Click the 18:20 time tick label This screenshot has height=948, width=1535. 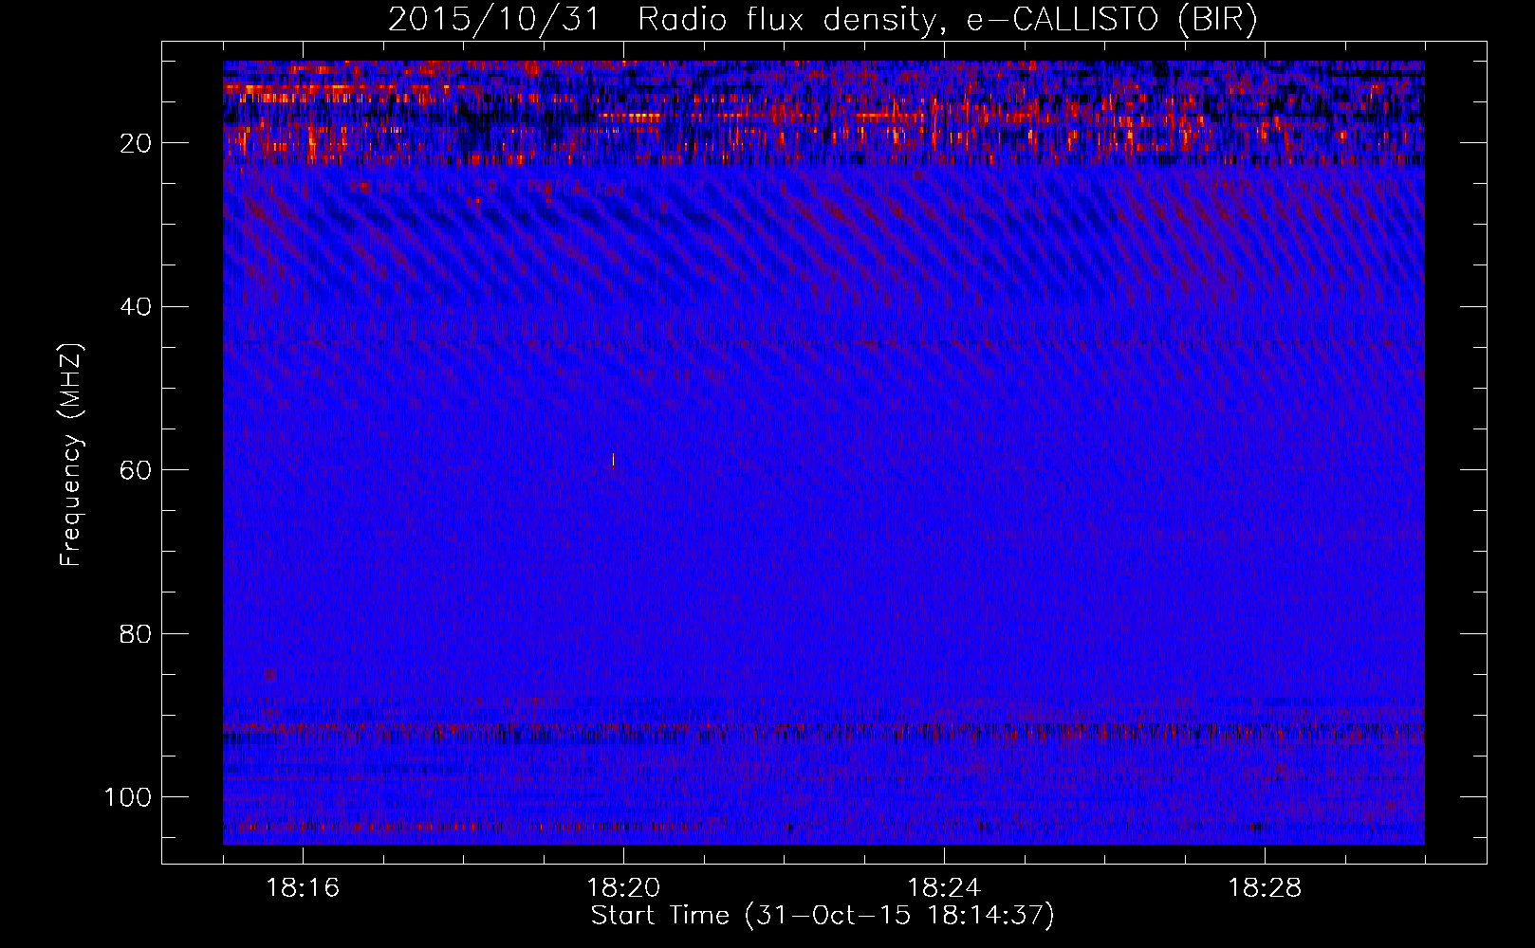click(x=623, y=888)
